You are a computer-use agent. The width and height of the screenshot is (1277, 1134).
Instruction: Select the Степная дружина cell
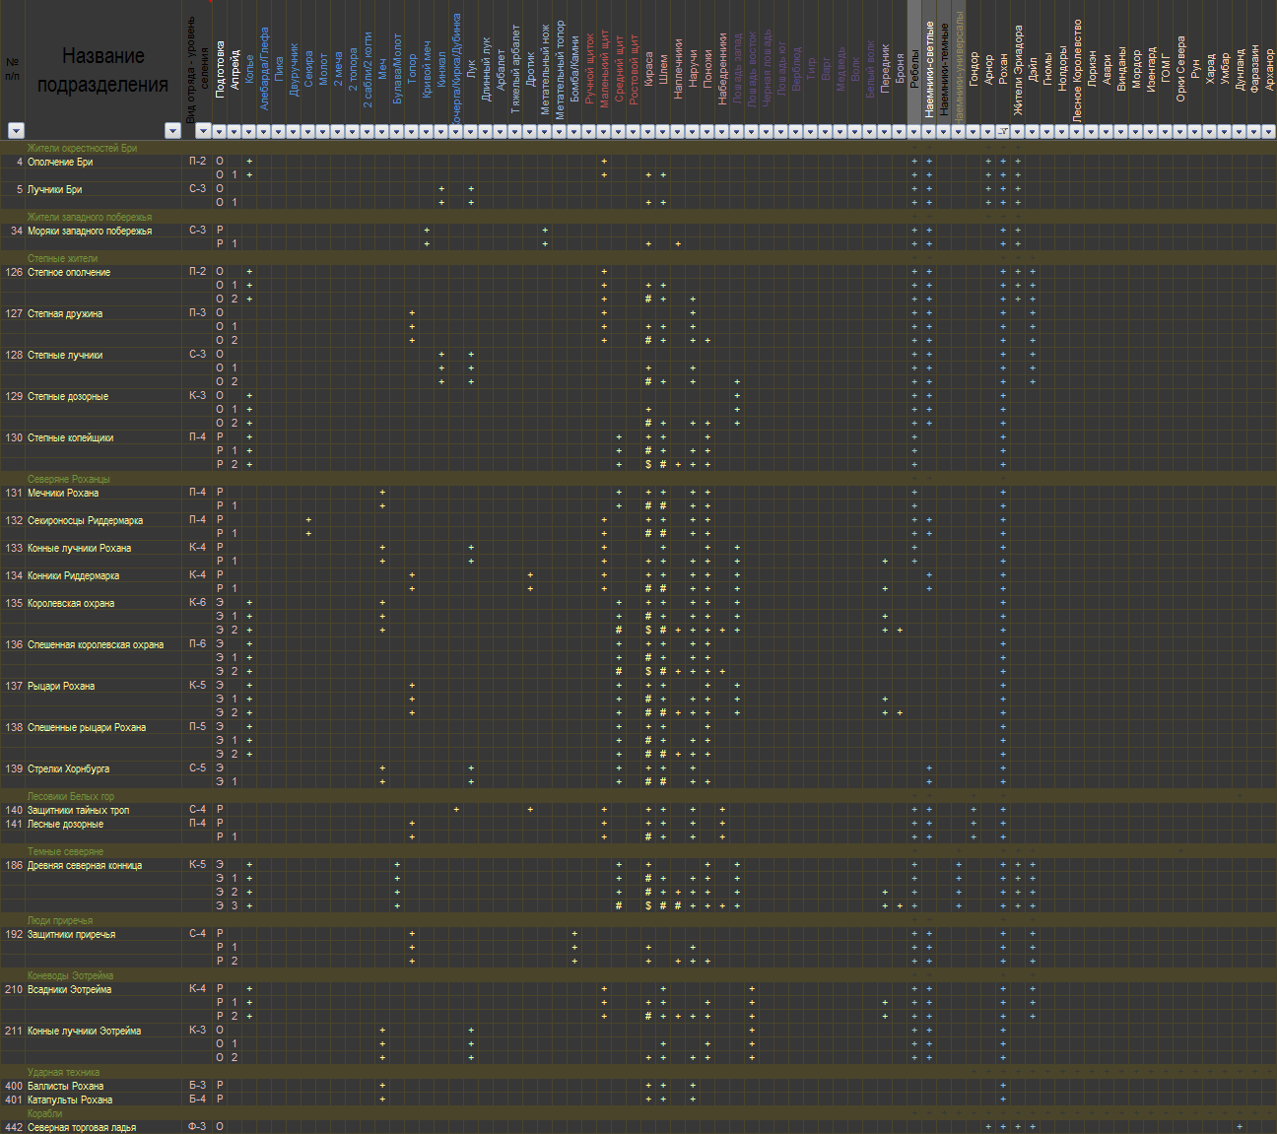102,313
